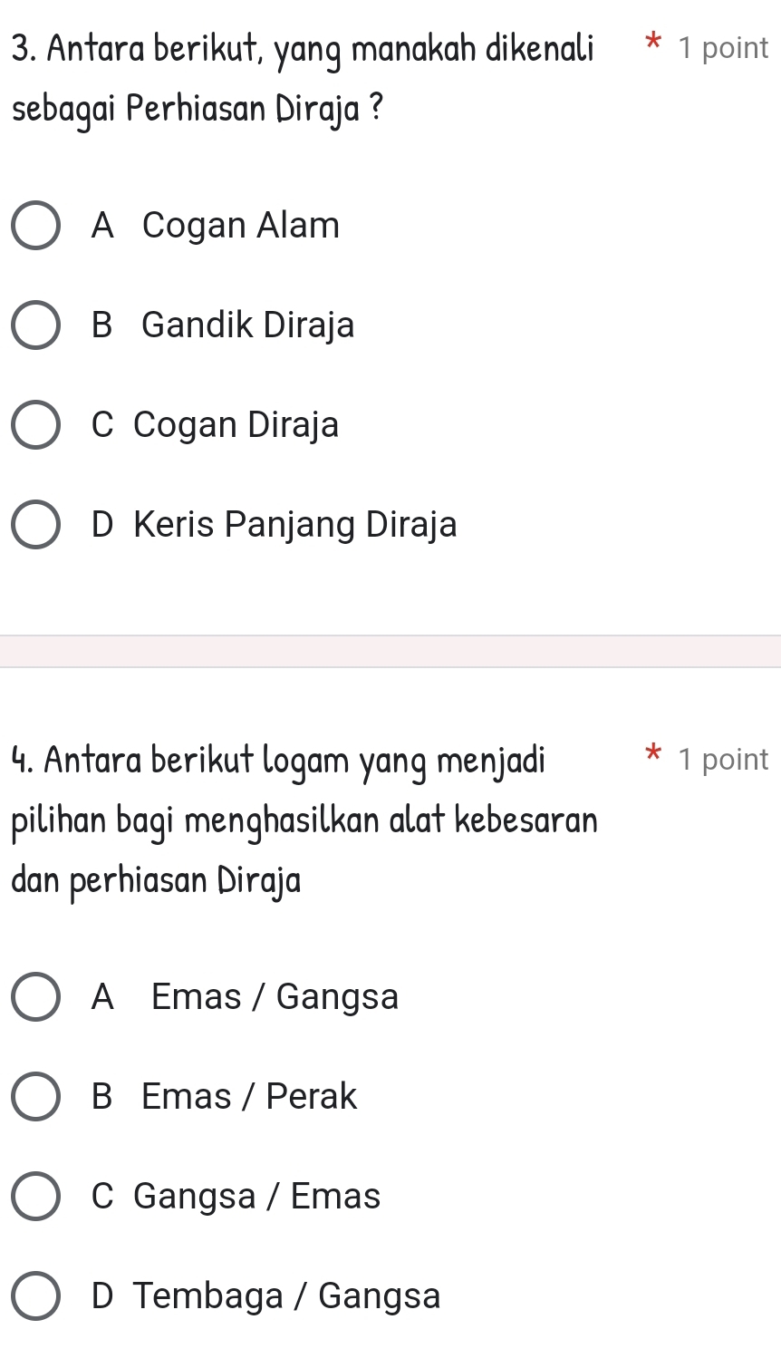Choose answer C Gangsa / Emas
The width and height of the screenshot is (781, 1368).
click(236, 1197)
